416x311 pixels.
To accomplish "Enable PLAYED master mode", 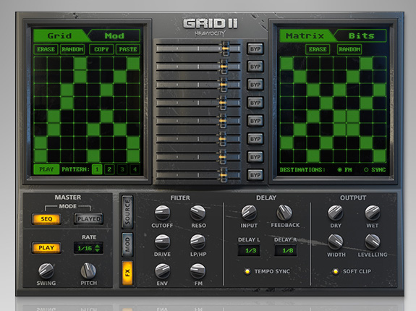I will pyautogui.click(x=88, y=219).
